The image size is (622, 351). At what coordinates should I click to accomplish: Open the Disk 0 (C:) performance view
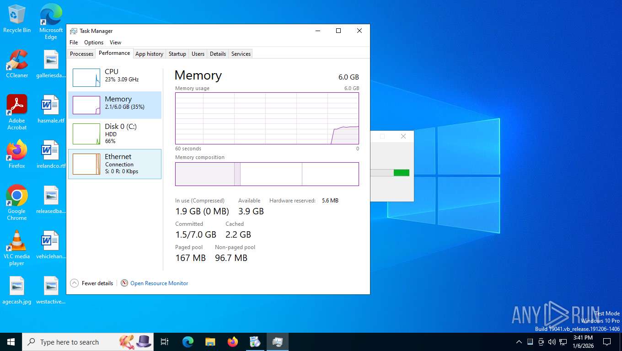(x=115, y=134)
